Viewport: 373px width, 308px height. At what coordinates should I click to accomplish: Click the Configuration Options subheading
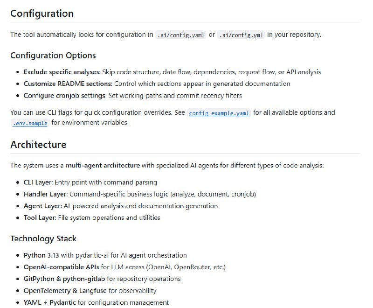pos(53,56)
